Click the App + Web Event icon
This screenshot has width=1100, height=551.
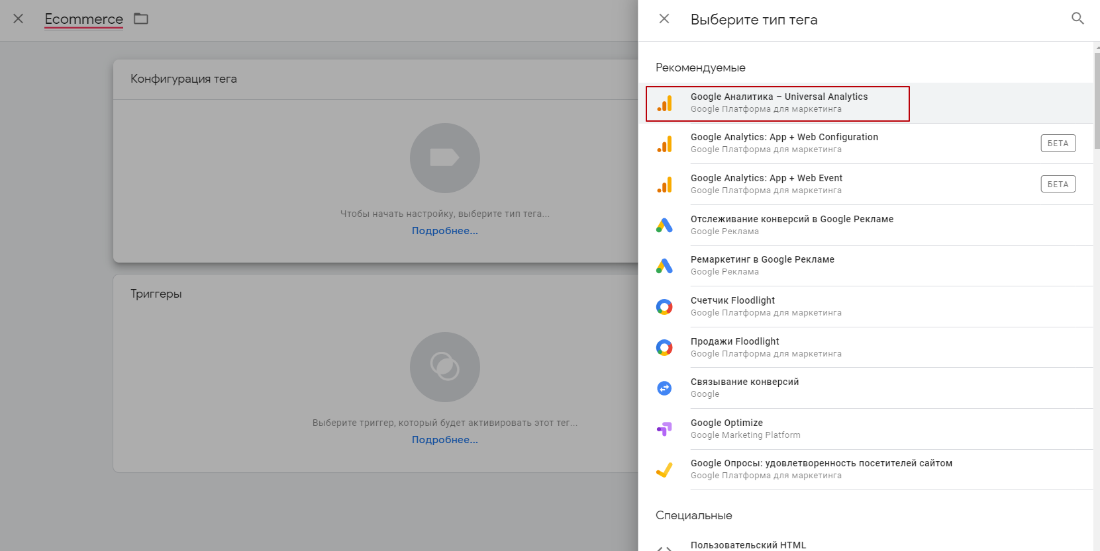[664, 185]
